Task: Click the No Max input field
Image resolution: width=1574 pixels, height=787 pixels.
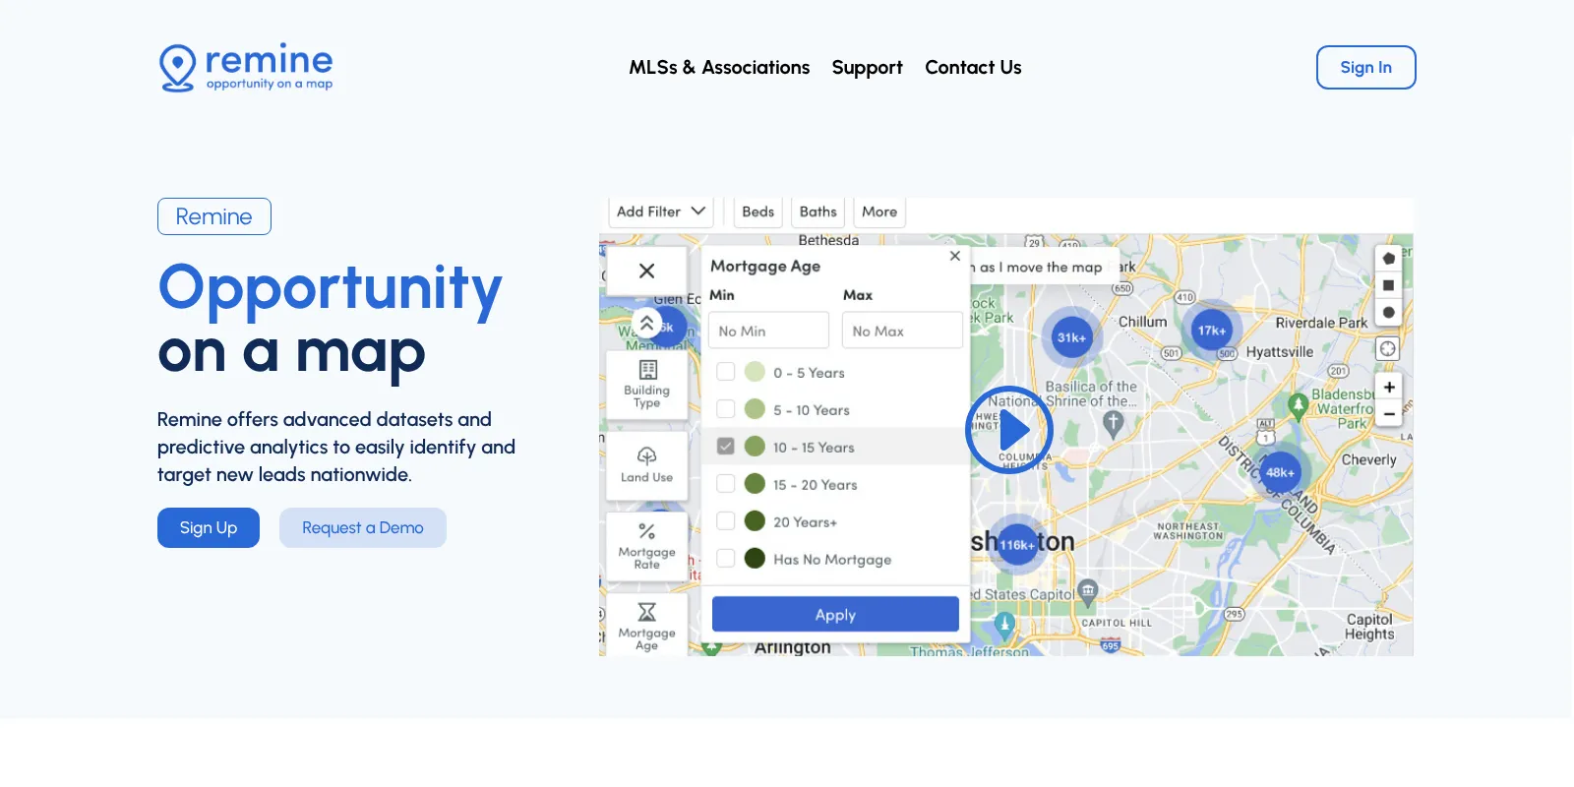Action: [x=902, y=331]
